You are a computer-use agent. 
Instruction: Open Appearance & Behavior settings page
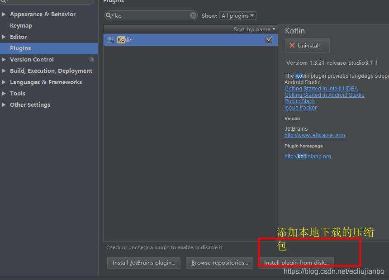[x=43, y=14]
